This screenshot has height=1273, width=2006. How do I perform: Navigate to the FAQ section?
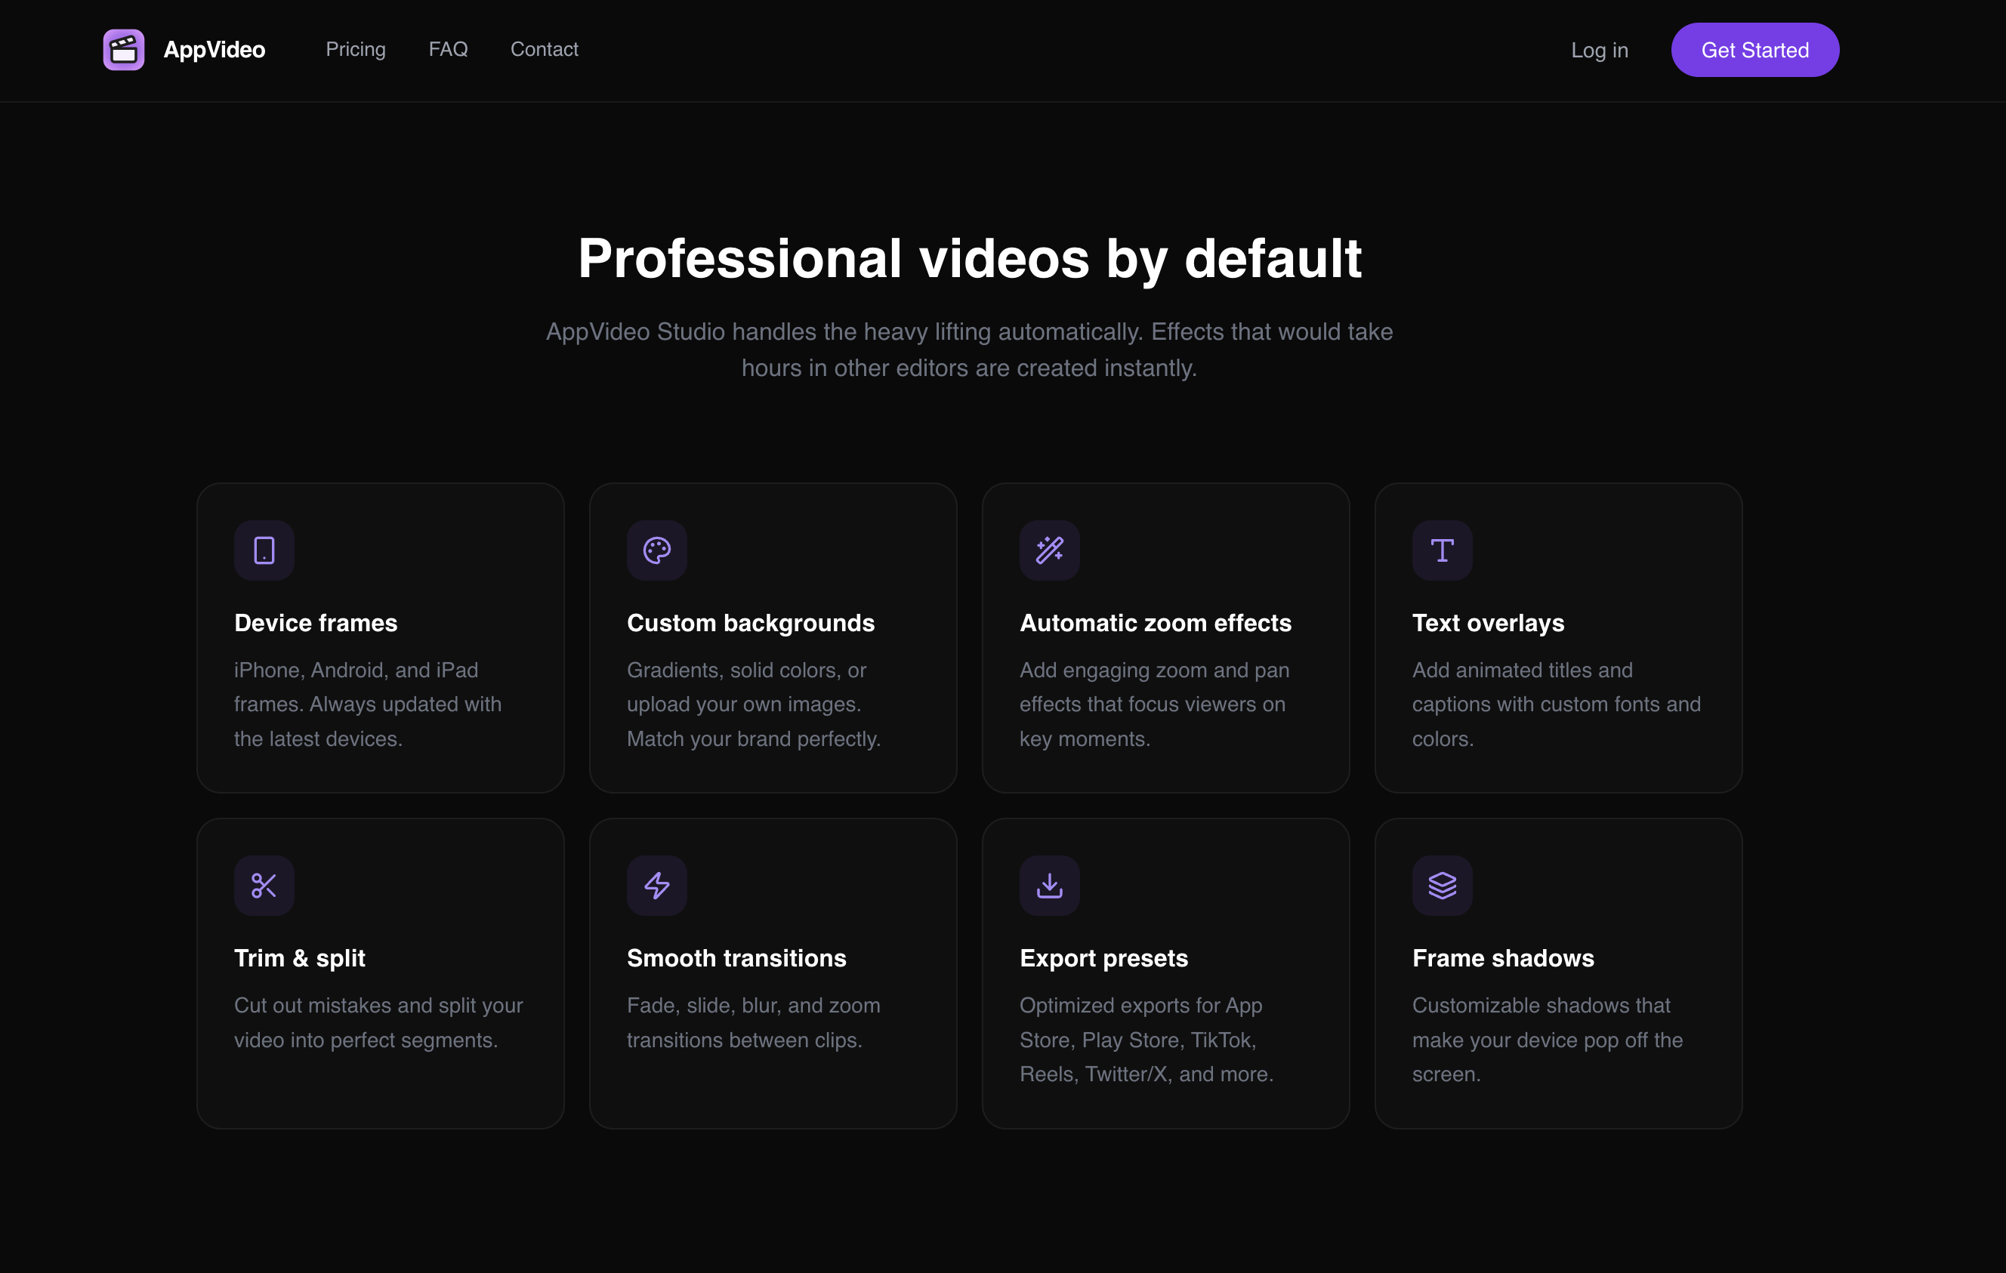click(448, 49)
